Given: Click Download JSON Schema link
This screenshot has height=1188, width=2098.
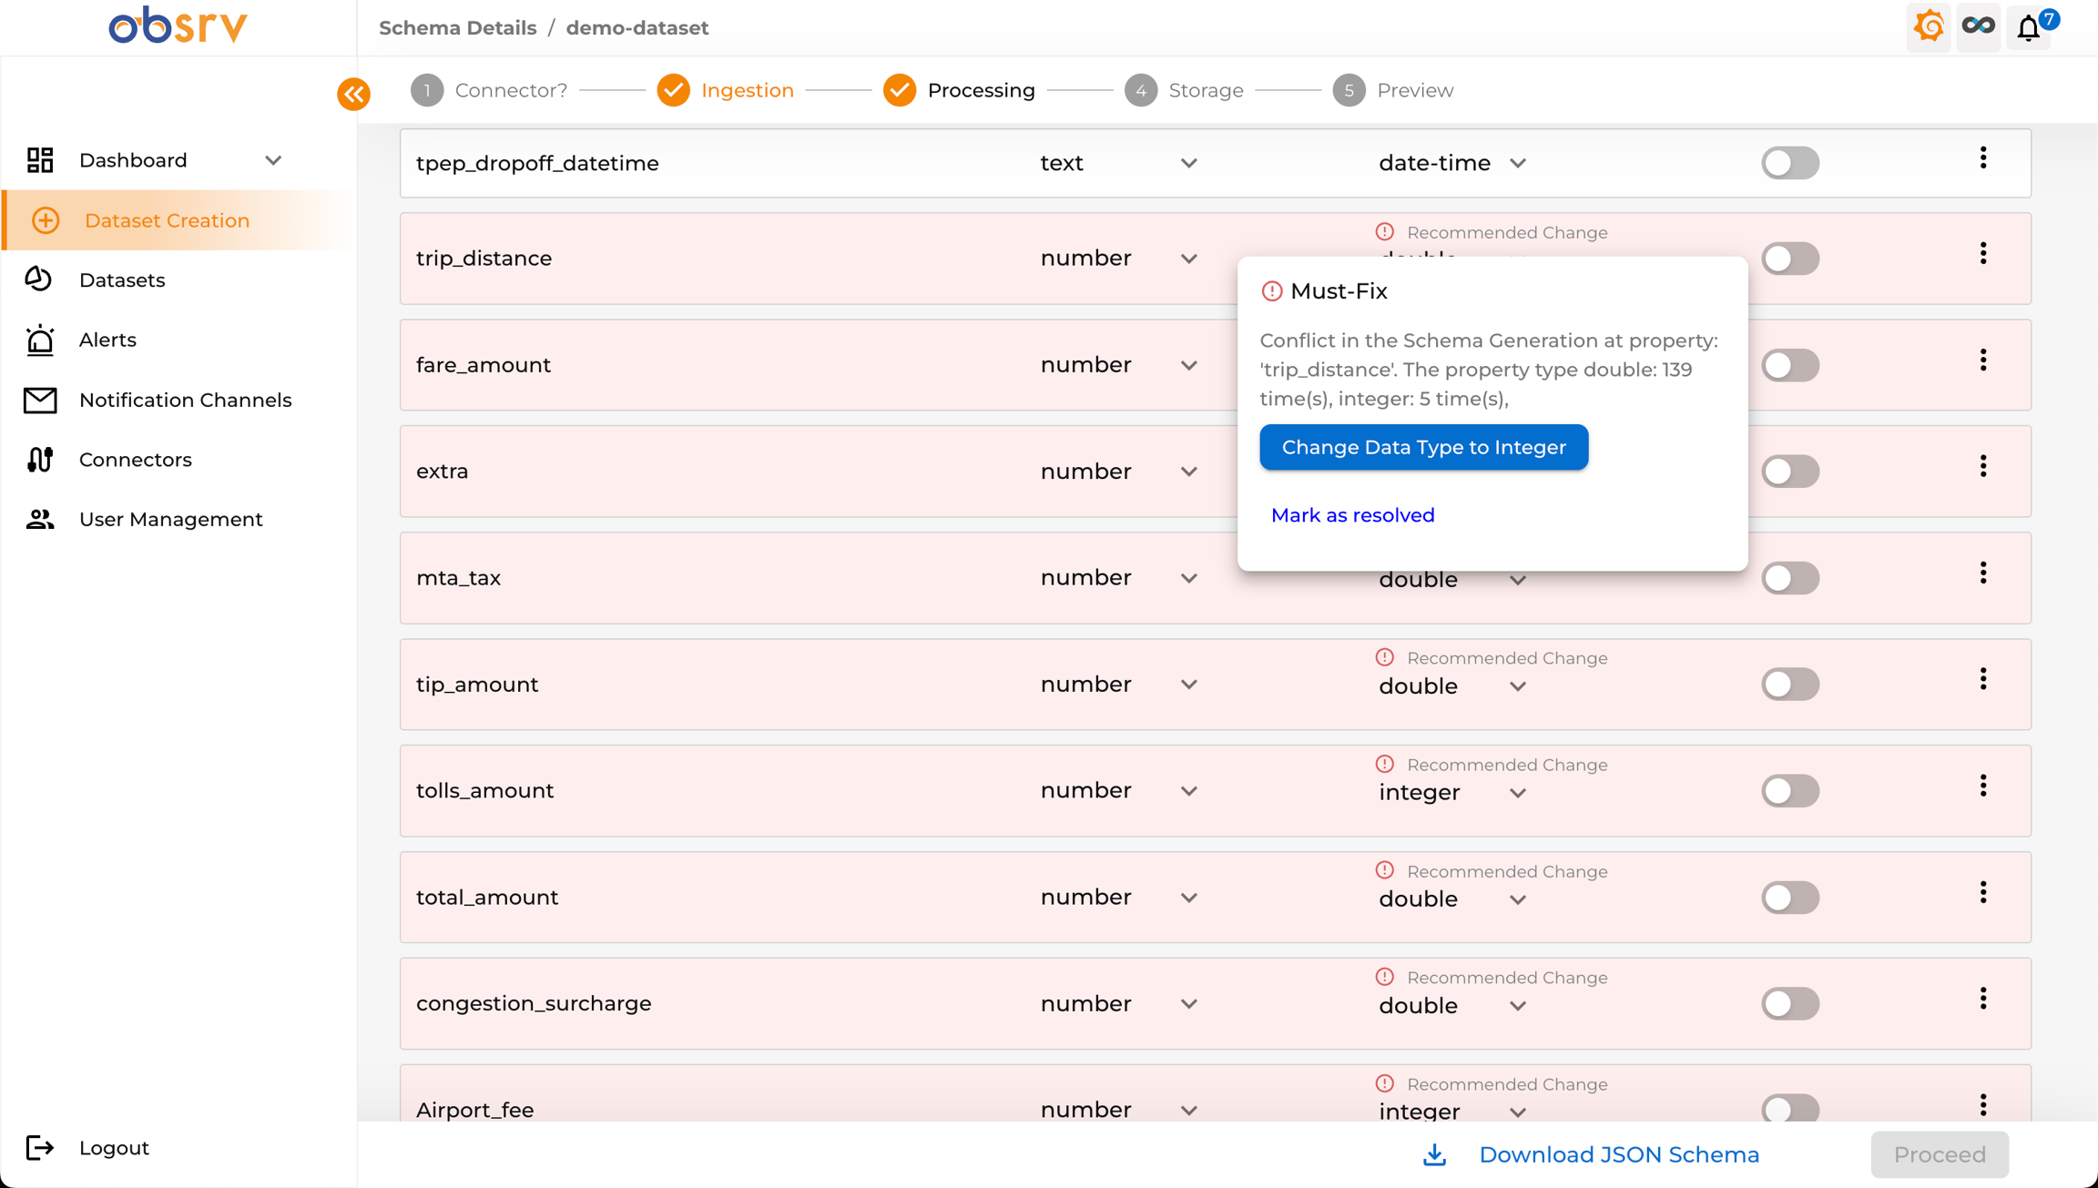Looking at the screenshot, I should coord(1619,1155).
